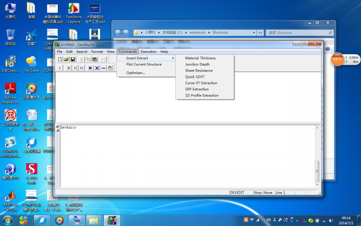Click the Adobe Reader XI desktop icon

coord(10,94)
